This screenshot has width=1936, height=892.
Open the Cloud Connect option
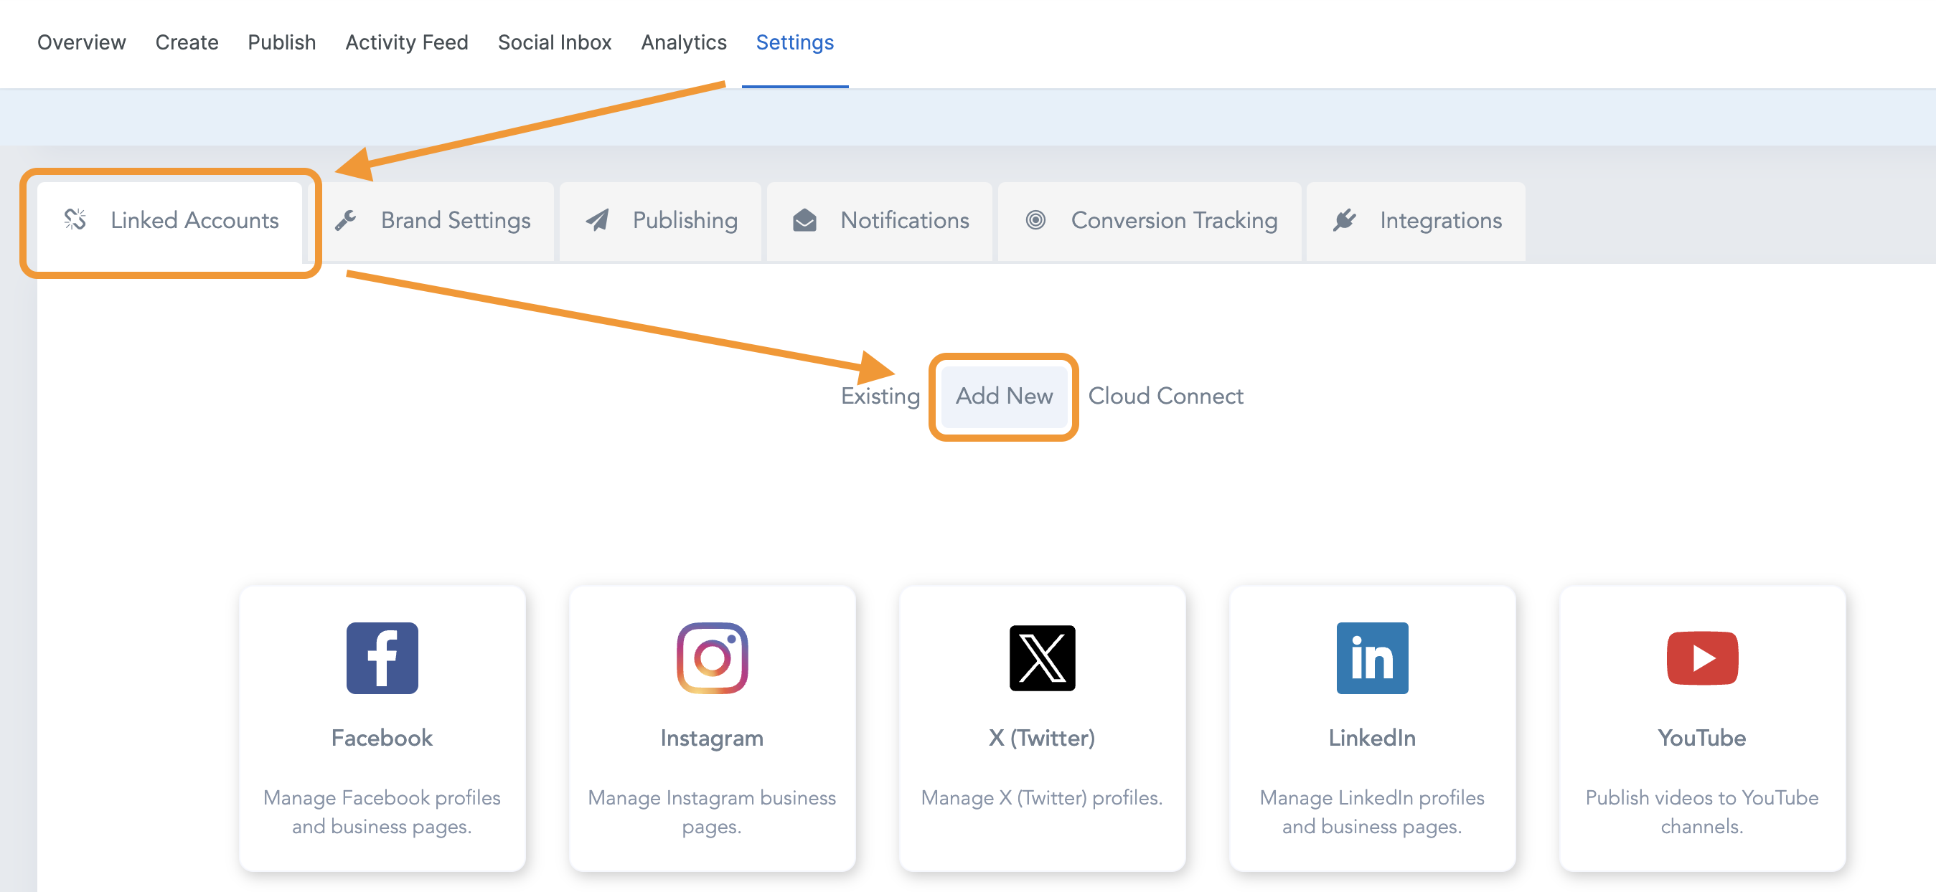pyautogui.click(x=1165, y=396)
